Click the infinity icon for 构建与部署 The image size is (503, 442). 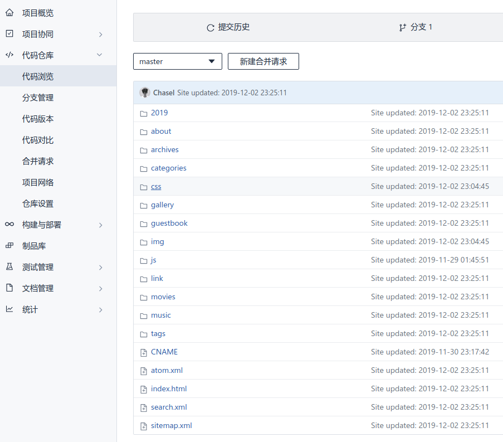(9, 225)
